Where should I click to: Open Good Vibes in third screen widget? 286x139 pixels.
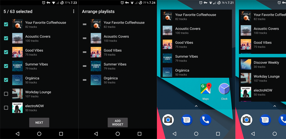196,44
